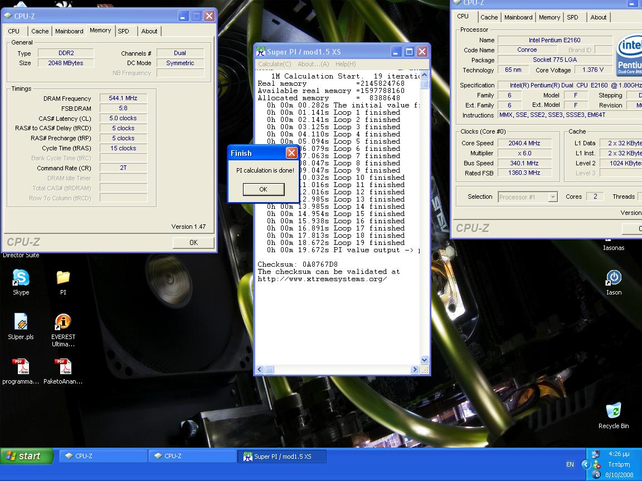The image size is (642, 481).
Task: Switch to Cache tab in left CPU-Z window
Action: coord(40,31)
